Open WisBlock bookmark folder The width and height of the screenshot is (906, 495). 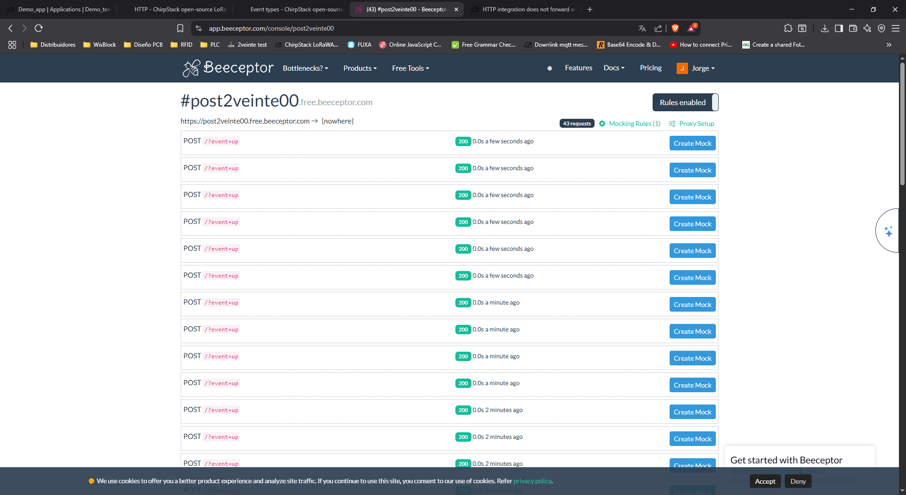click(x=100, y=45)
